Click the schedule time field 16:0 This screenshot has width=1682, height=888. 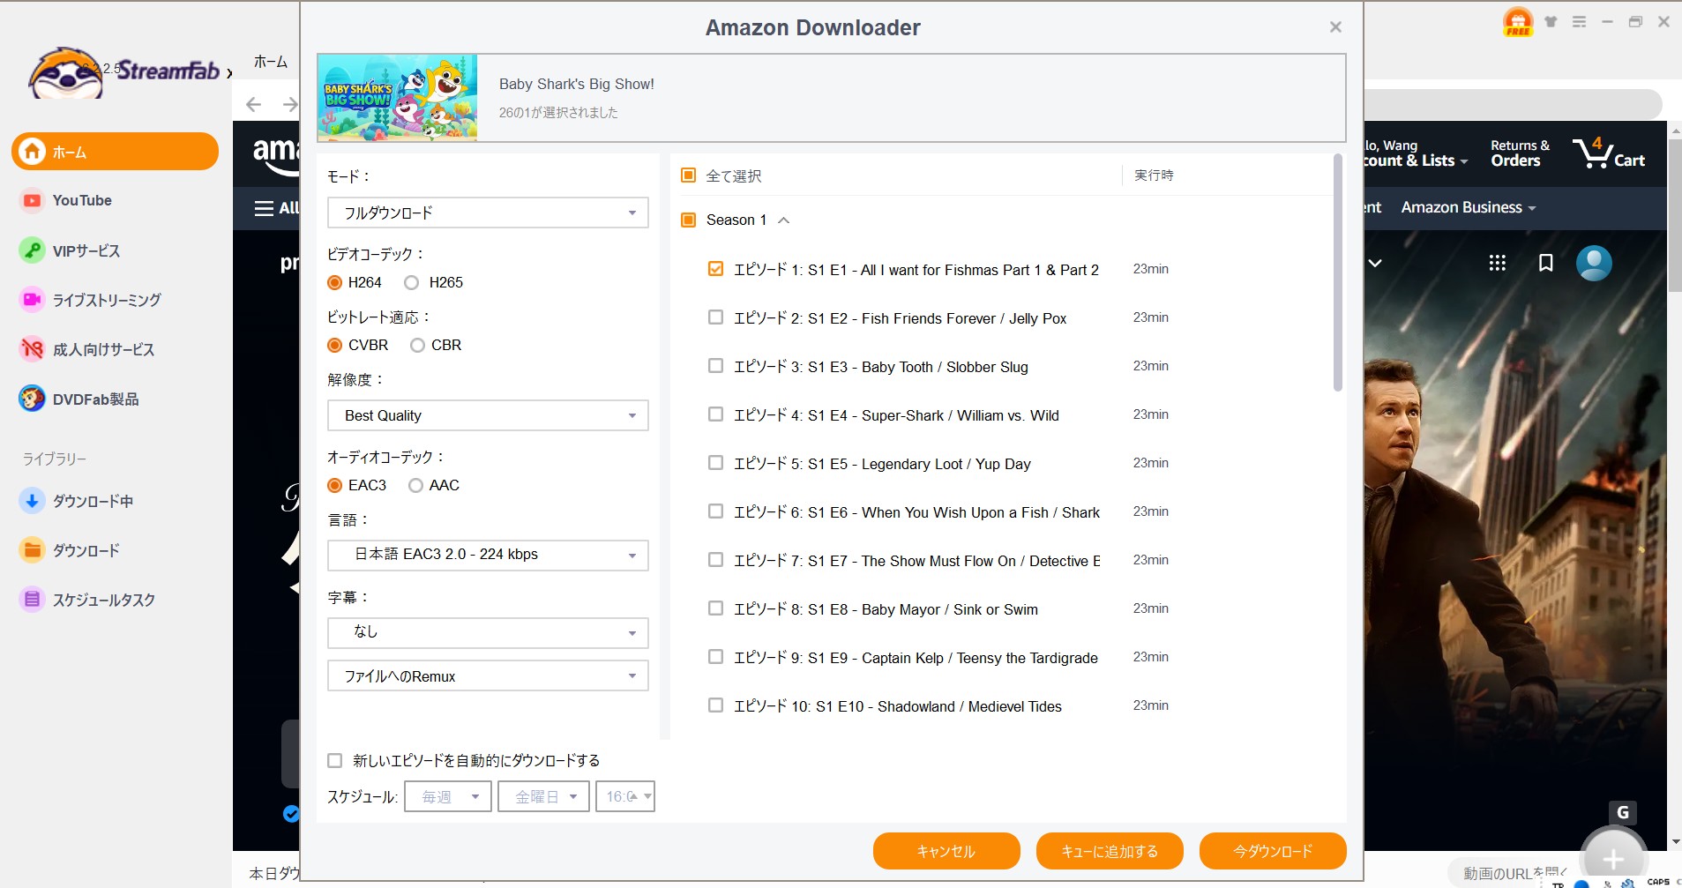[x=625, y=796]
